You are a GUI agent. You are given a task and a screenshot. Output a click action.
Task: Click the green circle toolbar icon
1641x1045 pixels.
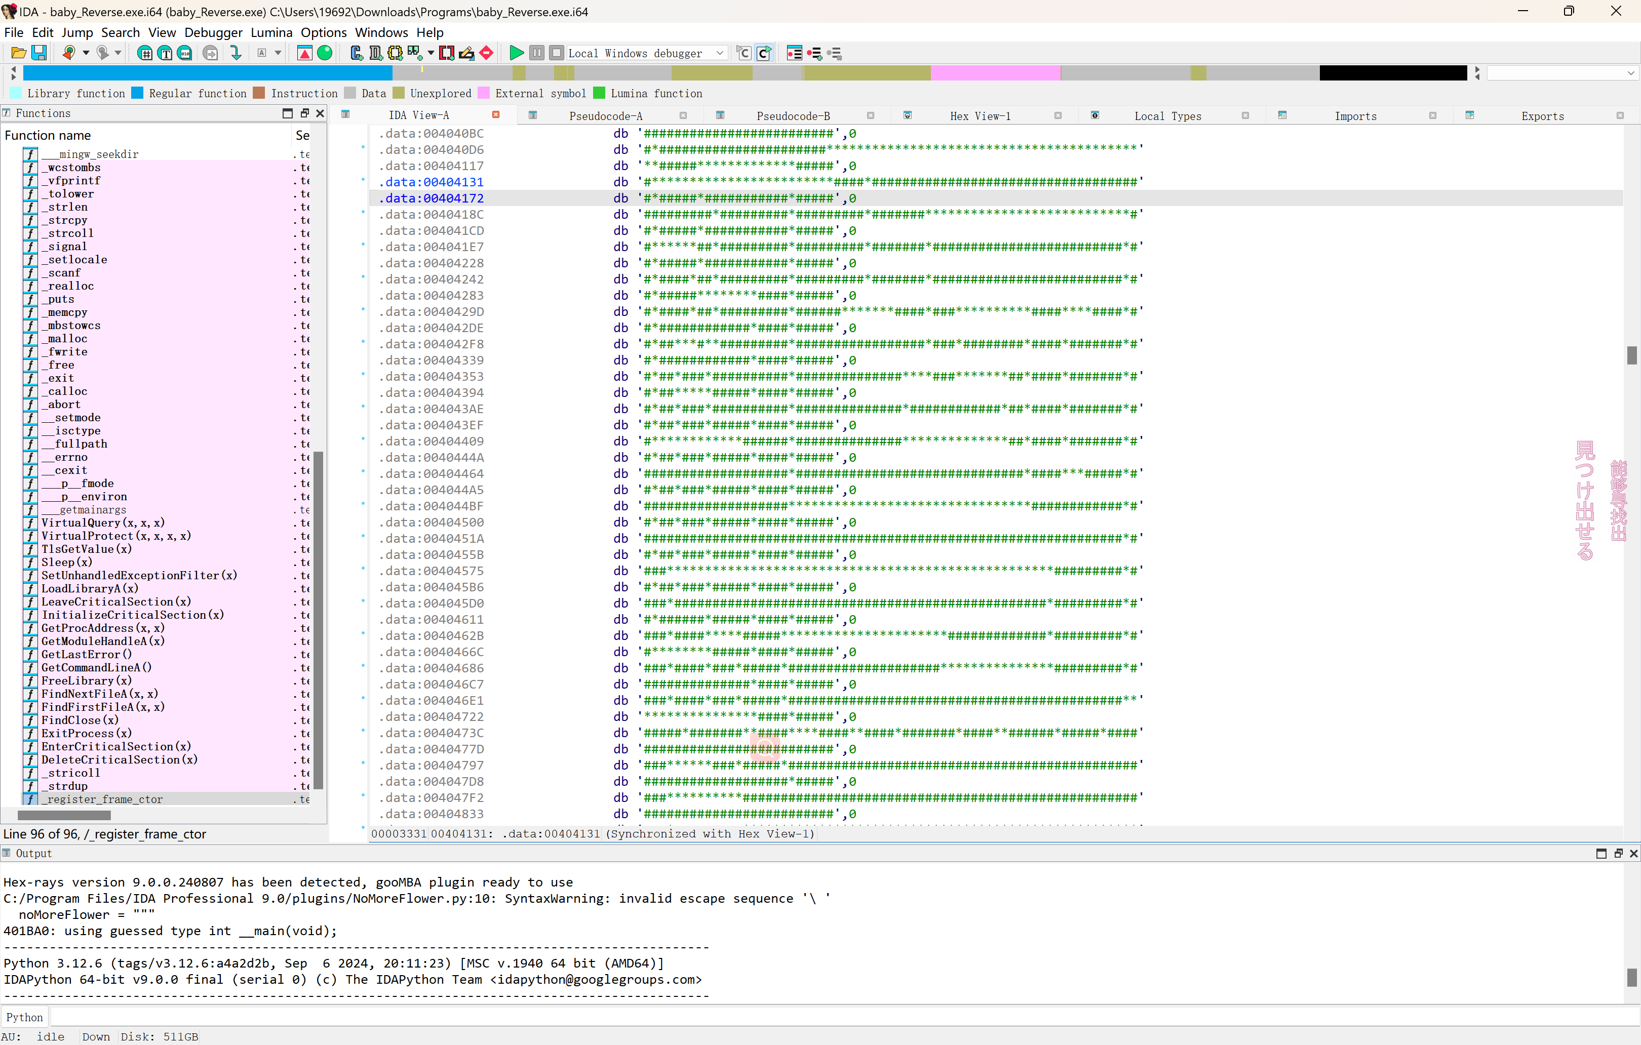pyautogui.click(x=325, y=53)
